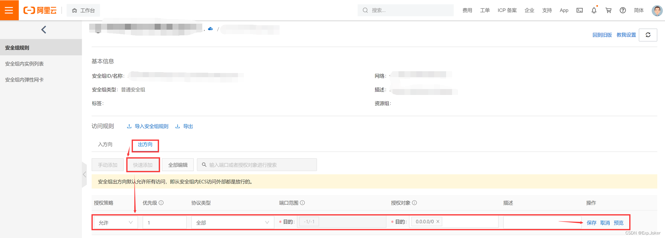Switch to the 入方向 tab
The image size is (665, 238).
105,145
